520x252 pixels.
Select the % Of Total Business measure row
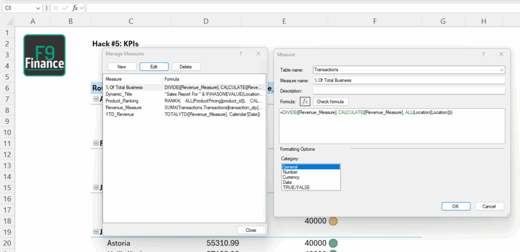pyautogui.click(x=184, y=87)
